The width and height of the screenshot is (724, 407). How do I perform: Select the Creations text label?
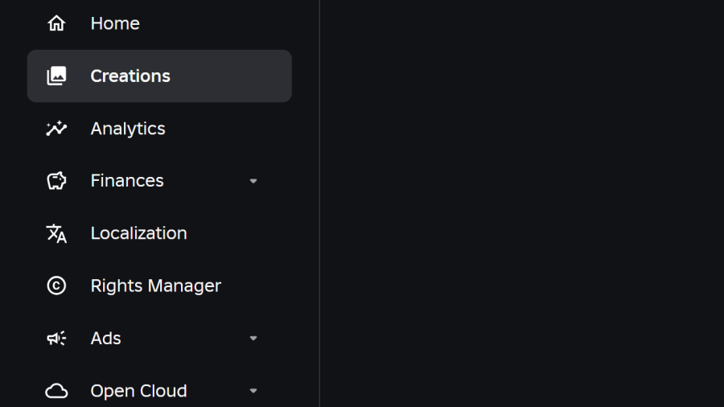[x=130, y=76]
